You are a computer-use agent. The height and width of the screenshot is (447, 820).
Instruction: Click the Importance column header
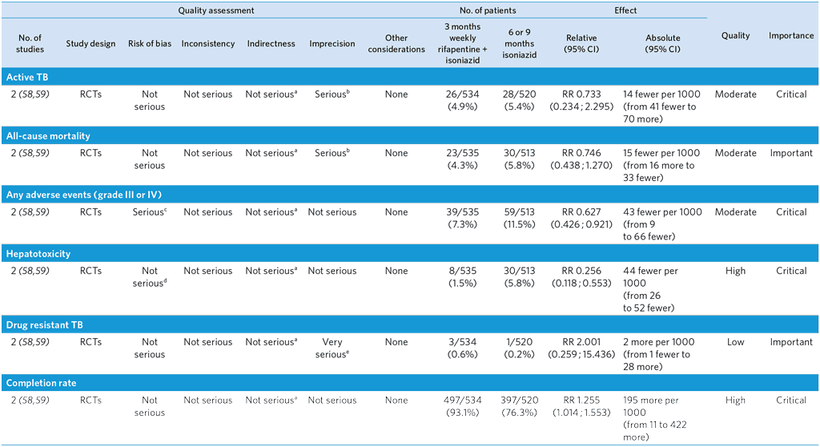[x=791, y=35]
